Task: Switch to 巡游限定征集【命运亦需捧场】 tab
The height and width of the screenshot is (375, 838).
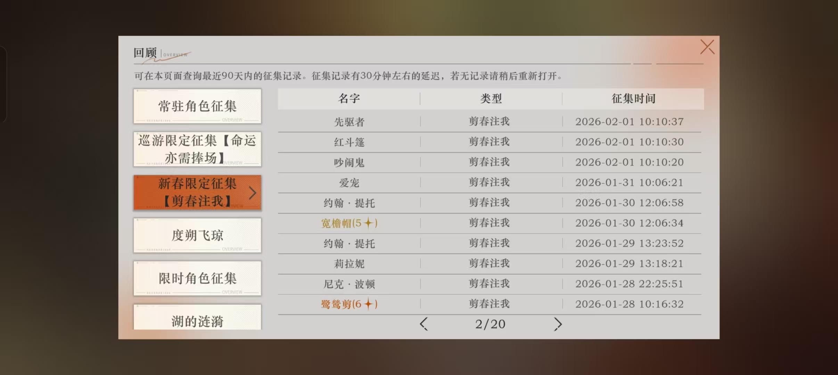Action: click(197, 149)
